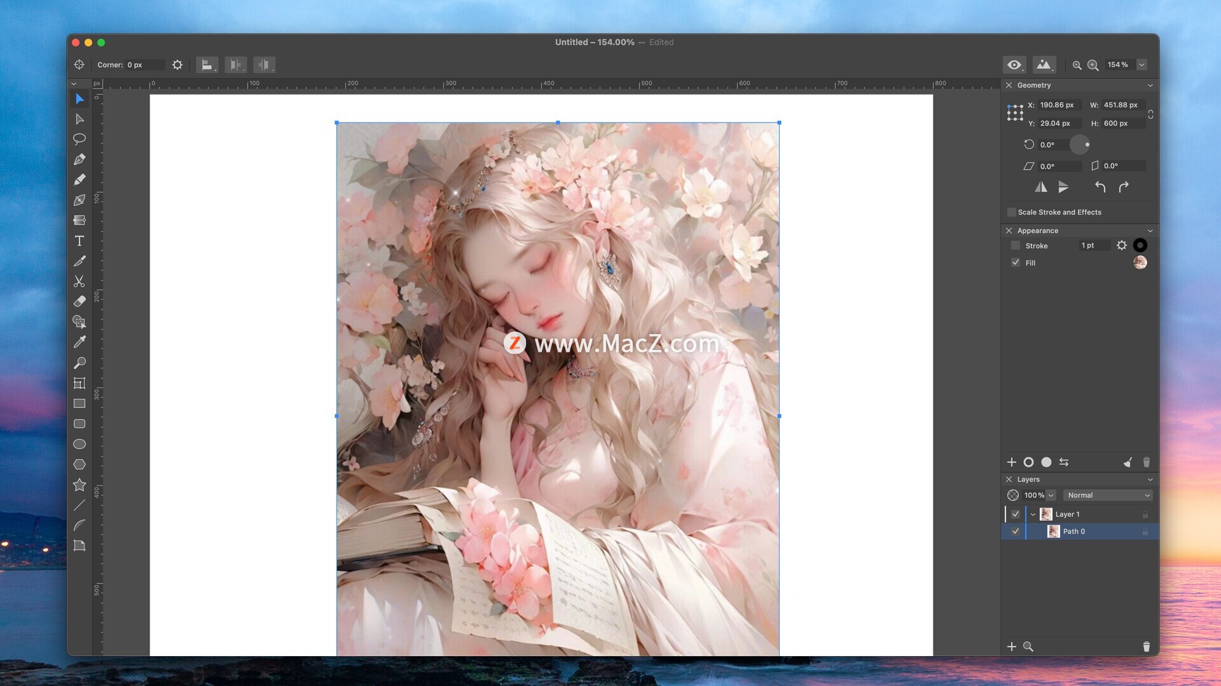Enable Scale Stroke and Effects checkbox
This screenshot has width=1221, height=686.
[1011, 212]
